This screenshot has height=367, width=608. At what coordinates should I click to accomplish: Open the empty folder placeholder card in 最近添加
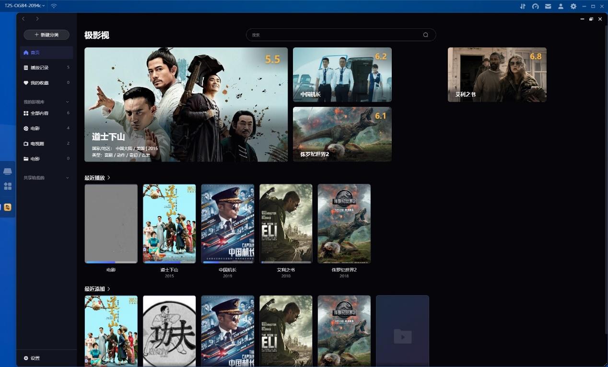[x=402, y=331]
